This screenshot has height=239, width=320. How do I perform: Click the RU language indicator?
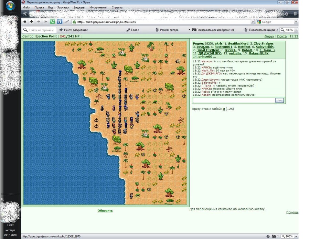(2, 199)
